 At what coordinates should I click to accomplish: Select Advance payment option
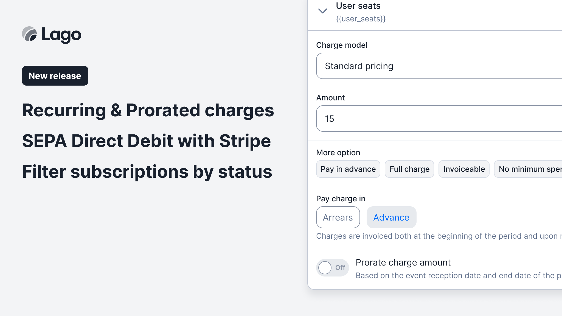pos(391,217)
